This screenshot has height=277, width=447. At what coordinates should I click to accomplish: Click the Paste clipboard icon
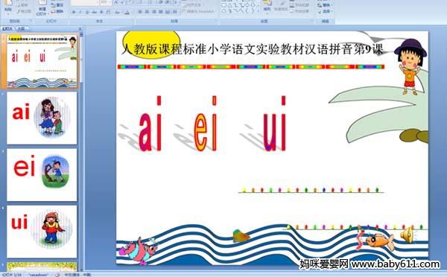tap(8, 2)
